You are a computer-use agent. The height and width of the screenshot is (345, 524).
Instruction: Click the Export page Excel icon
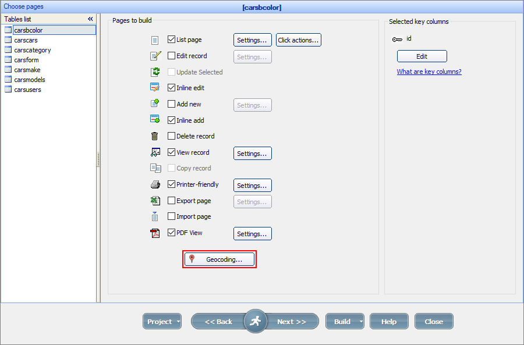pyautogui.click(x=155, y=201)
